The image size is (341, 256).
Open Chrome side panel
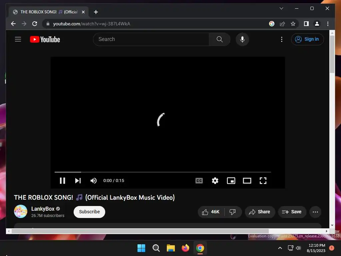(306, 24)
